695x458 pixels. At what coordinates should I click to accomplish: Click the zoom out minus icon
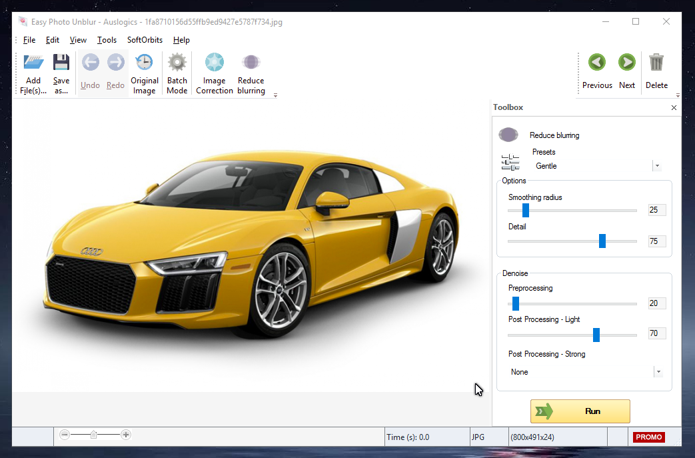65,435
